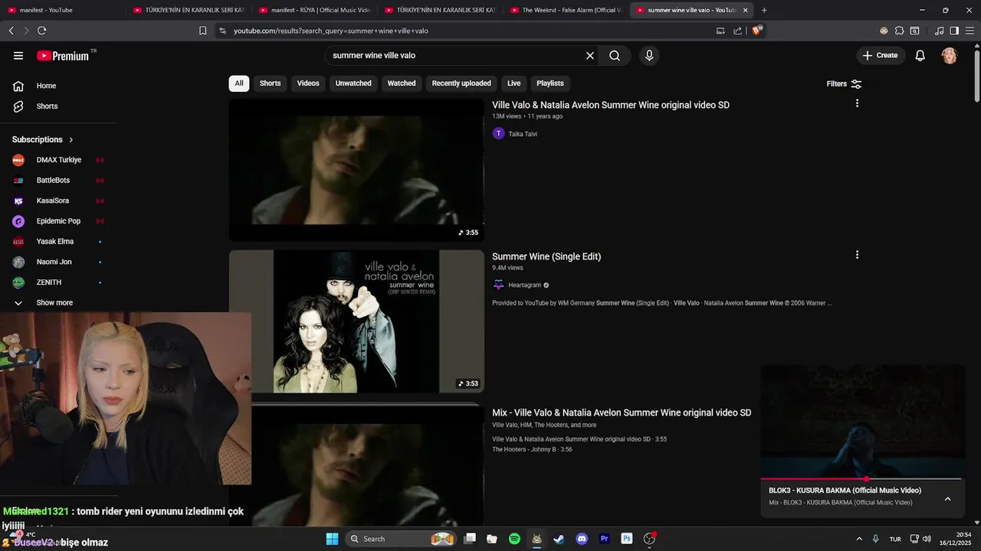Toggle the browser sidebar panel icon
This screenshot has width=981, height=551.
coord(954,31)
